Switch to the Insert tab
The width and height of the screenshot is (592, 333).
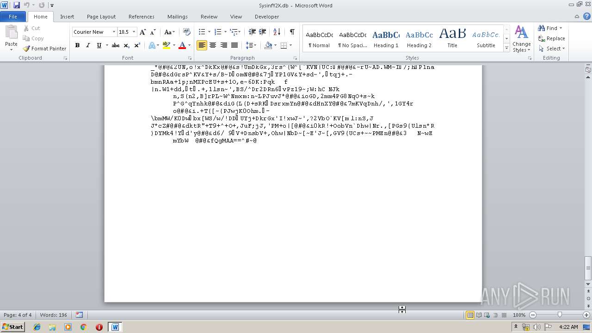point(67,17)
